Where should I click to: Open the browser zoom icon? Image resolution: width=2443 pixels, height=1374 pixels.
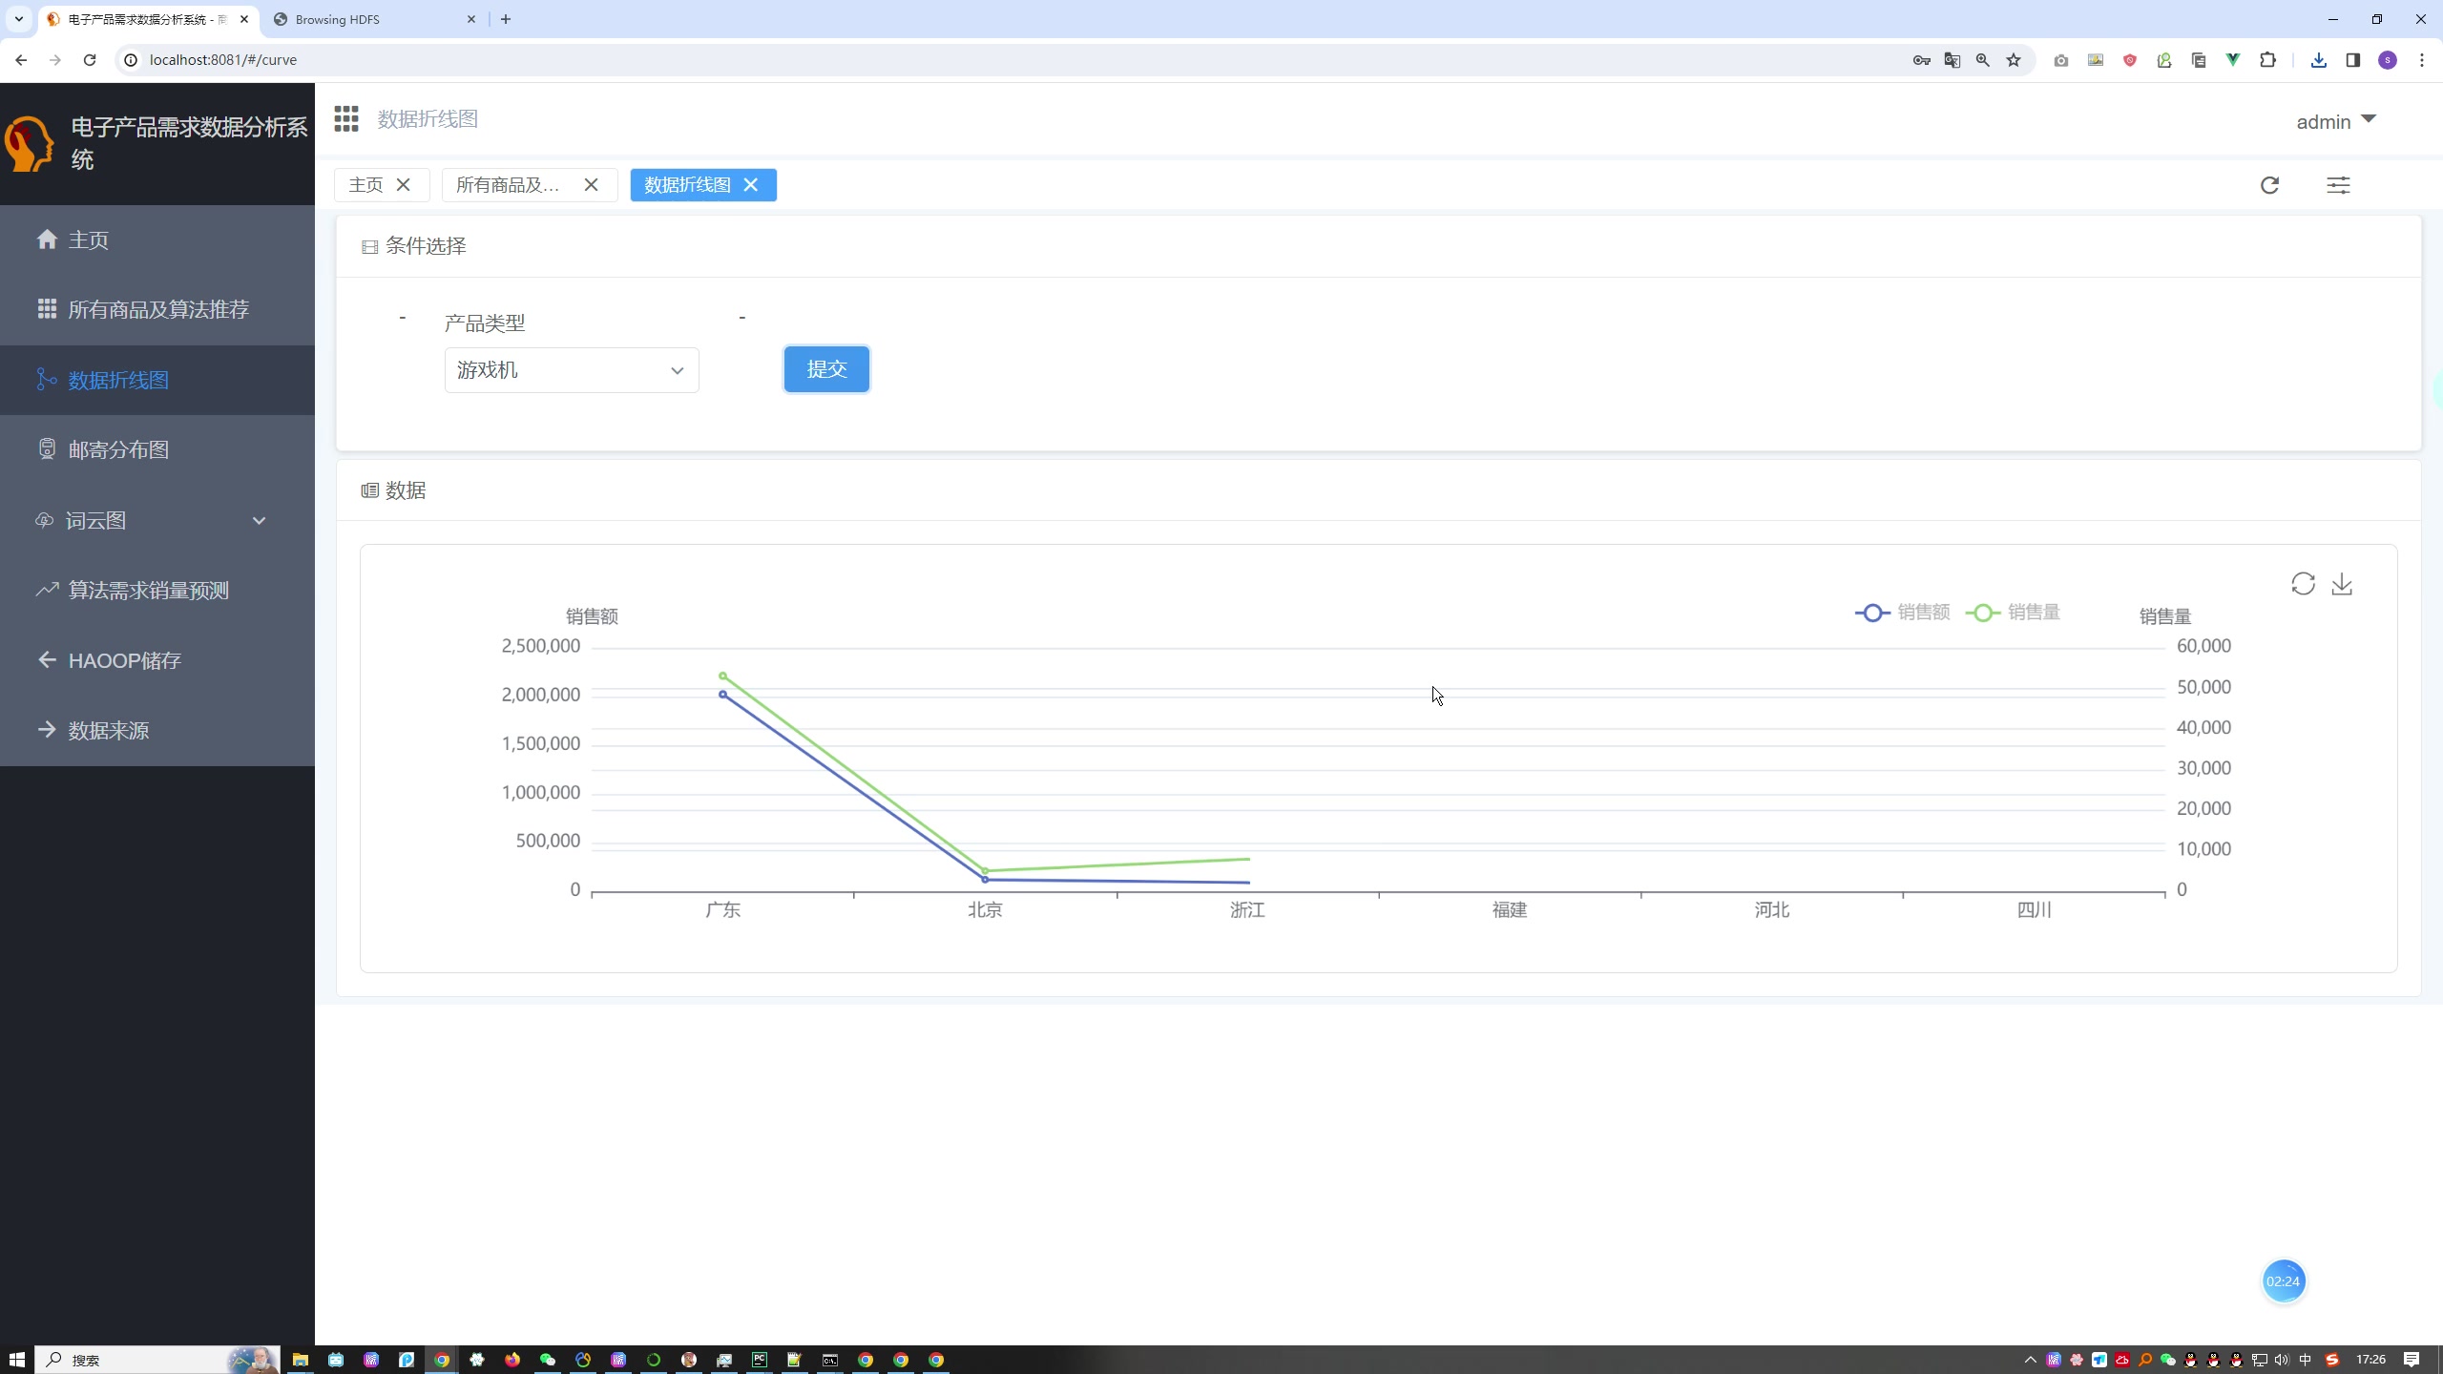pos(1983,60)
